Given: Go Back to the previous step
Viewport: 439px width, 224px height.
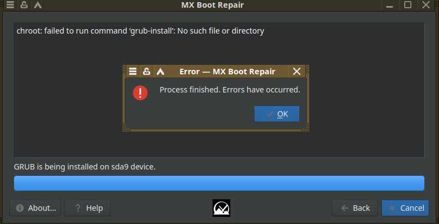Looking at the screenshot, I should 355,208.
